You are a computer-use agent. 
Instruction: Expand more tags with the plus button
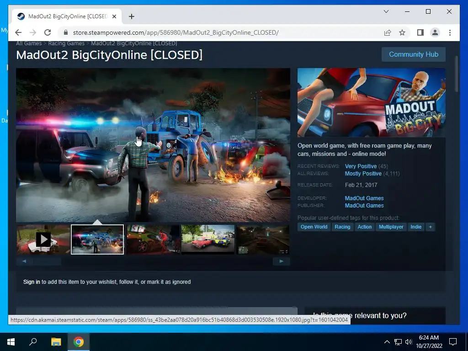(430, 227)
